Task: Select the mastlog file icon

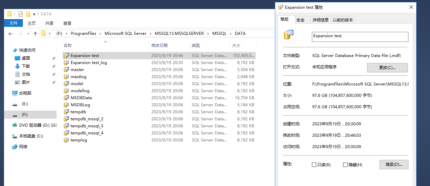Action: pos(66,77)
